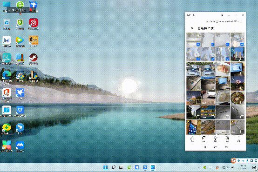The image size is (258, 172).
Task: Uncheck the second photo in the second row
Action: pos(213,59)
